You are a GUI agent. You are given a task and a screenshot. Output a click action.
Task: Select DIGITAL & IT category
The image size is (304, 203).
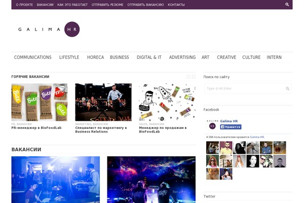pyautogui.click(x=149, y=57)
